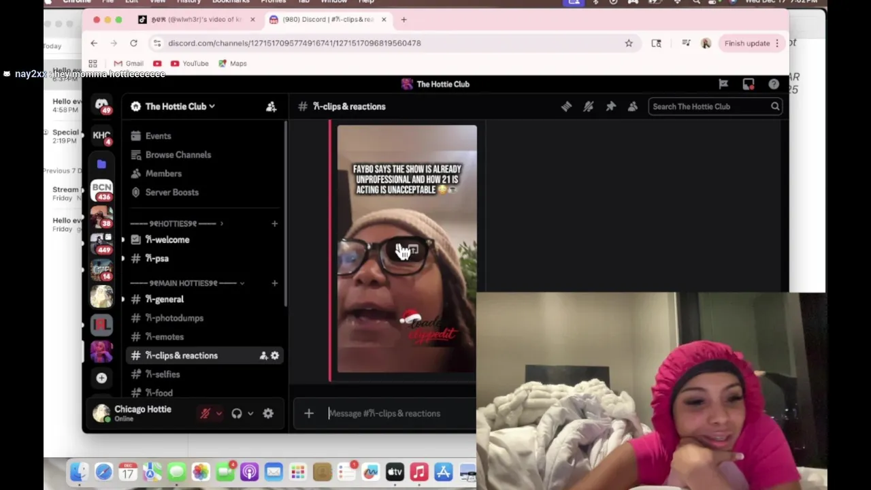Screen dimensions: 871x490
Task: Open a new Chrome tab
Action: 404,20
